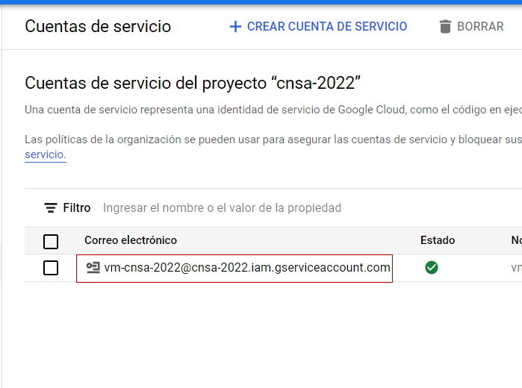522x388 pixels.
Task: Click the Filtro filter icon
Action: point(51,207)
